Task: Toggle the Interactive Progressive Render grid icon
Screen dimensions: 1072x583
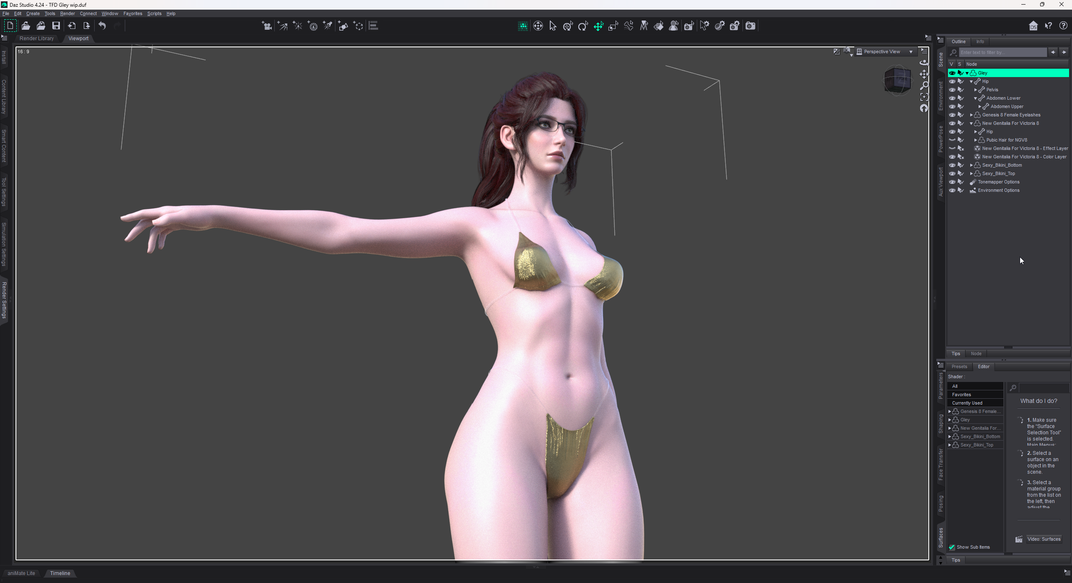Action: pos(523,26)
